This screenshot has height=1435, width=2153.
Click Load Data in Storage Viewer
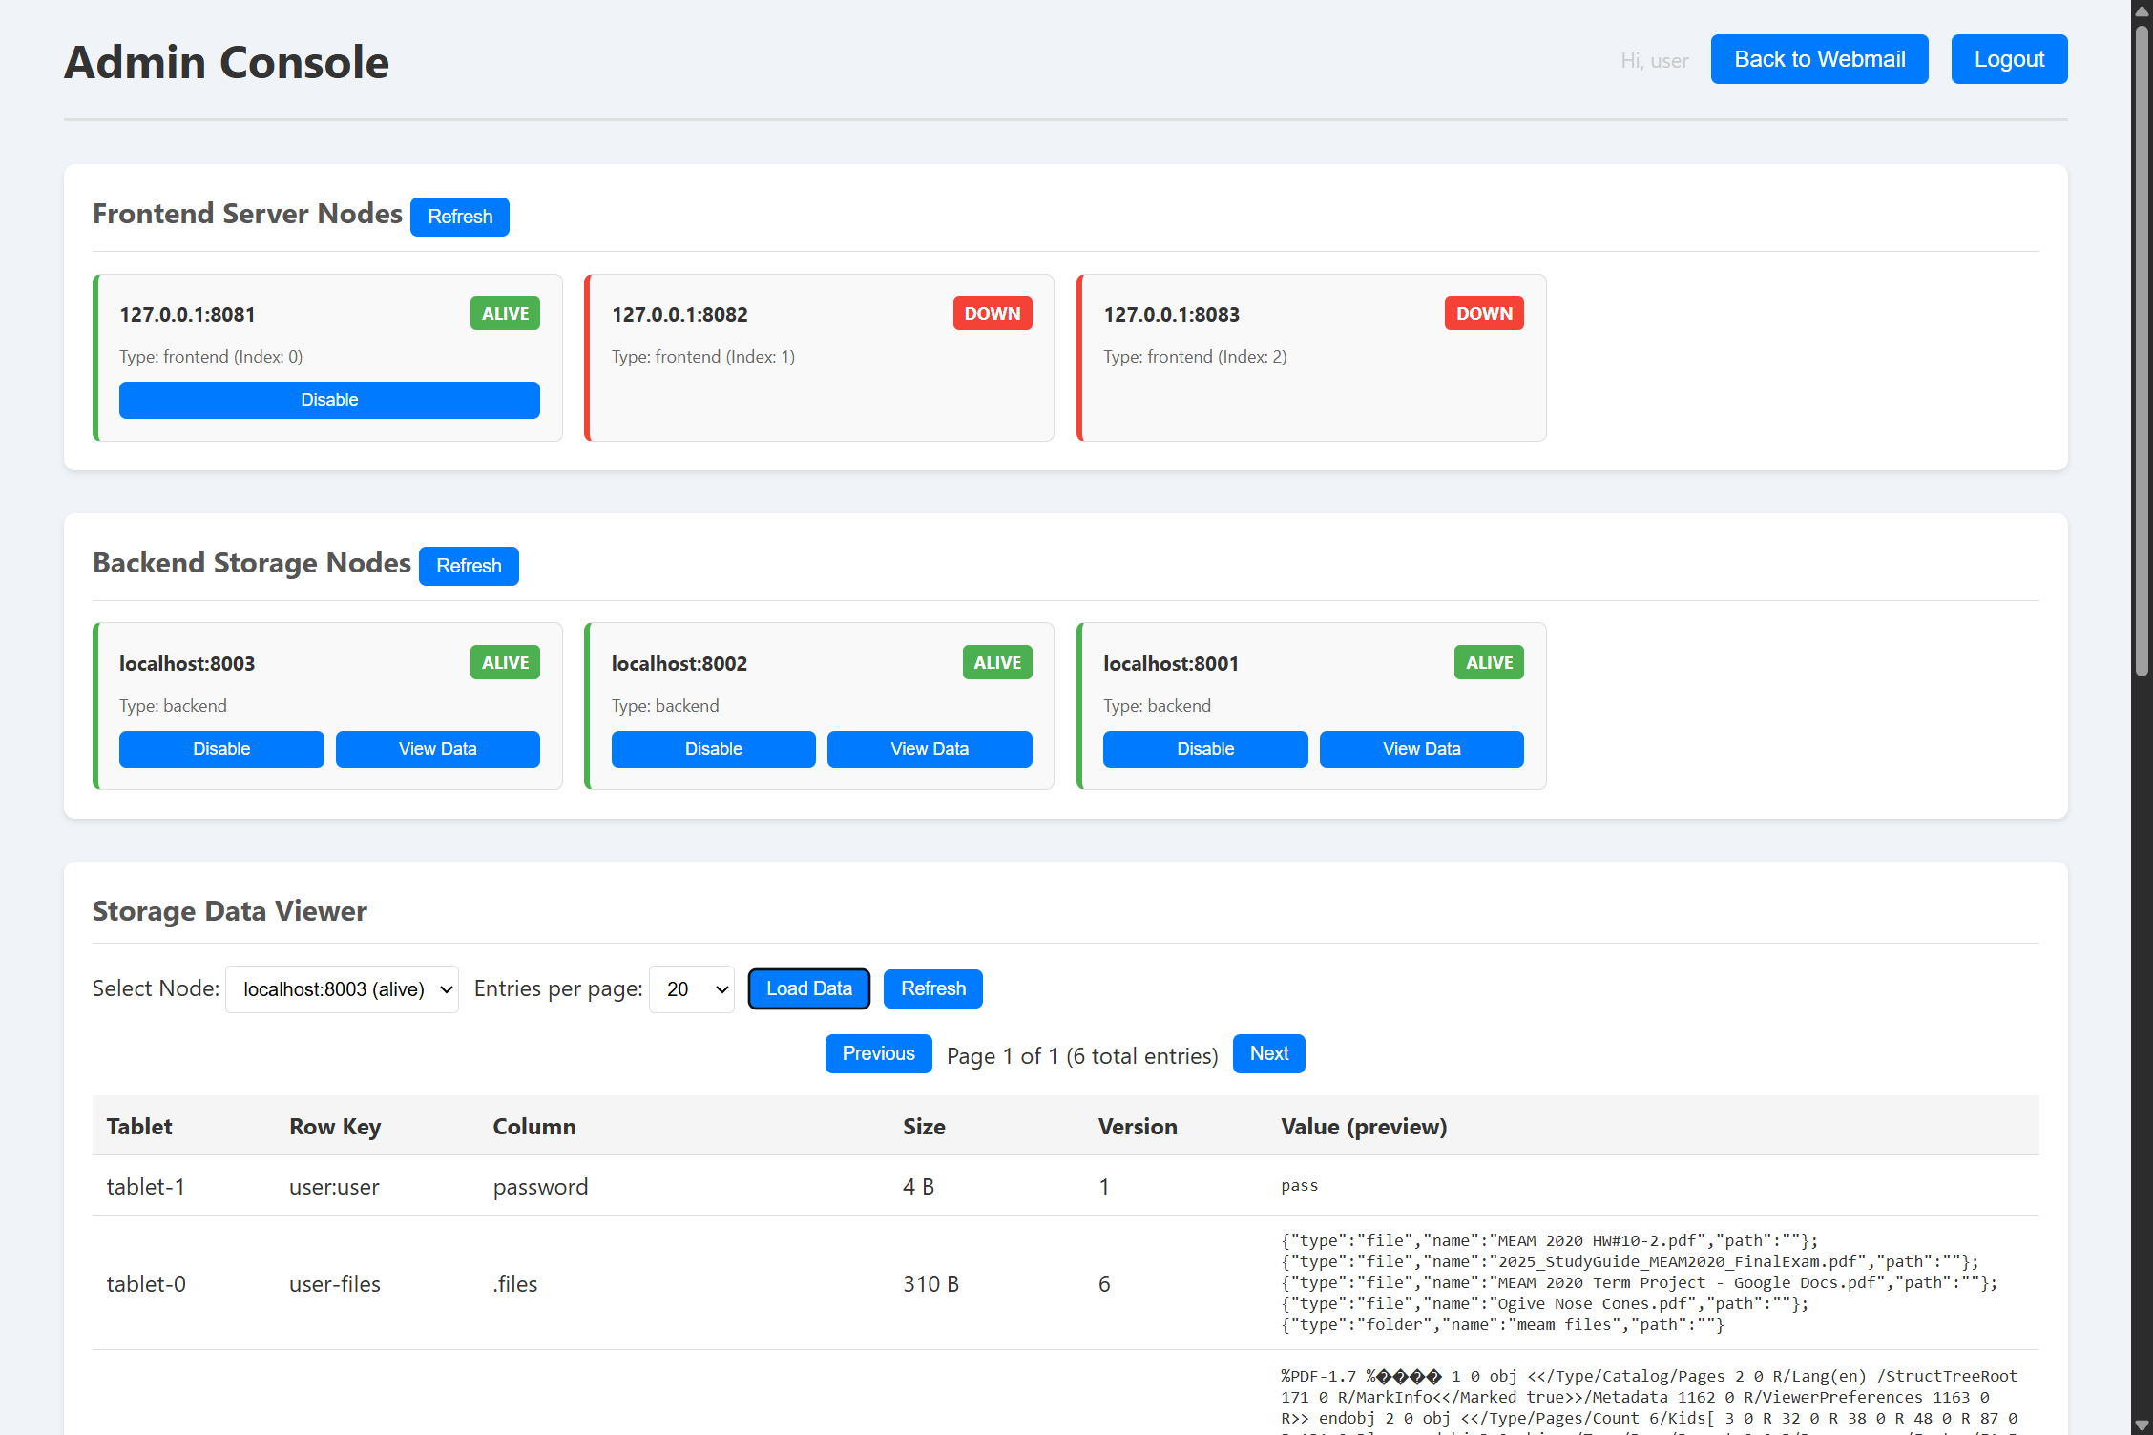pos(808,988)
